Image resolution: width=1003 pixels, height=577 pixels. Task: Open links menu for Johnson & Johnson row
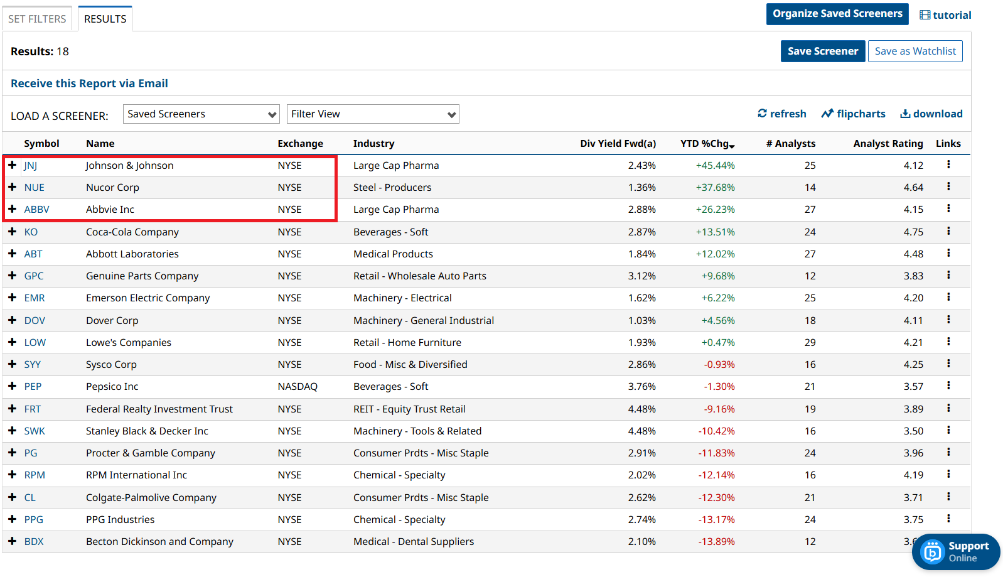[948, 164]
